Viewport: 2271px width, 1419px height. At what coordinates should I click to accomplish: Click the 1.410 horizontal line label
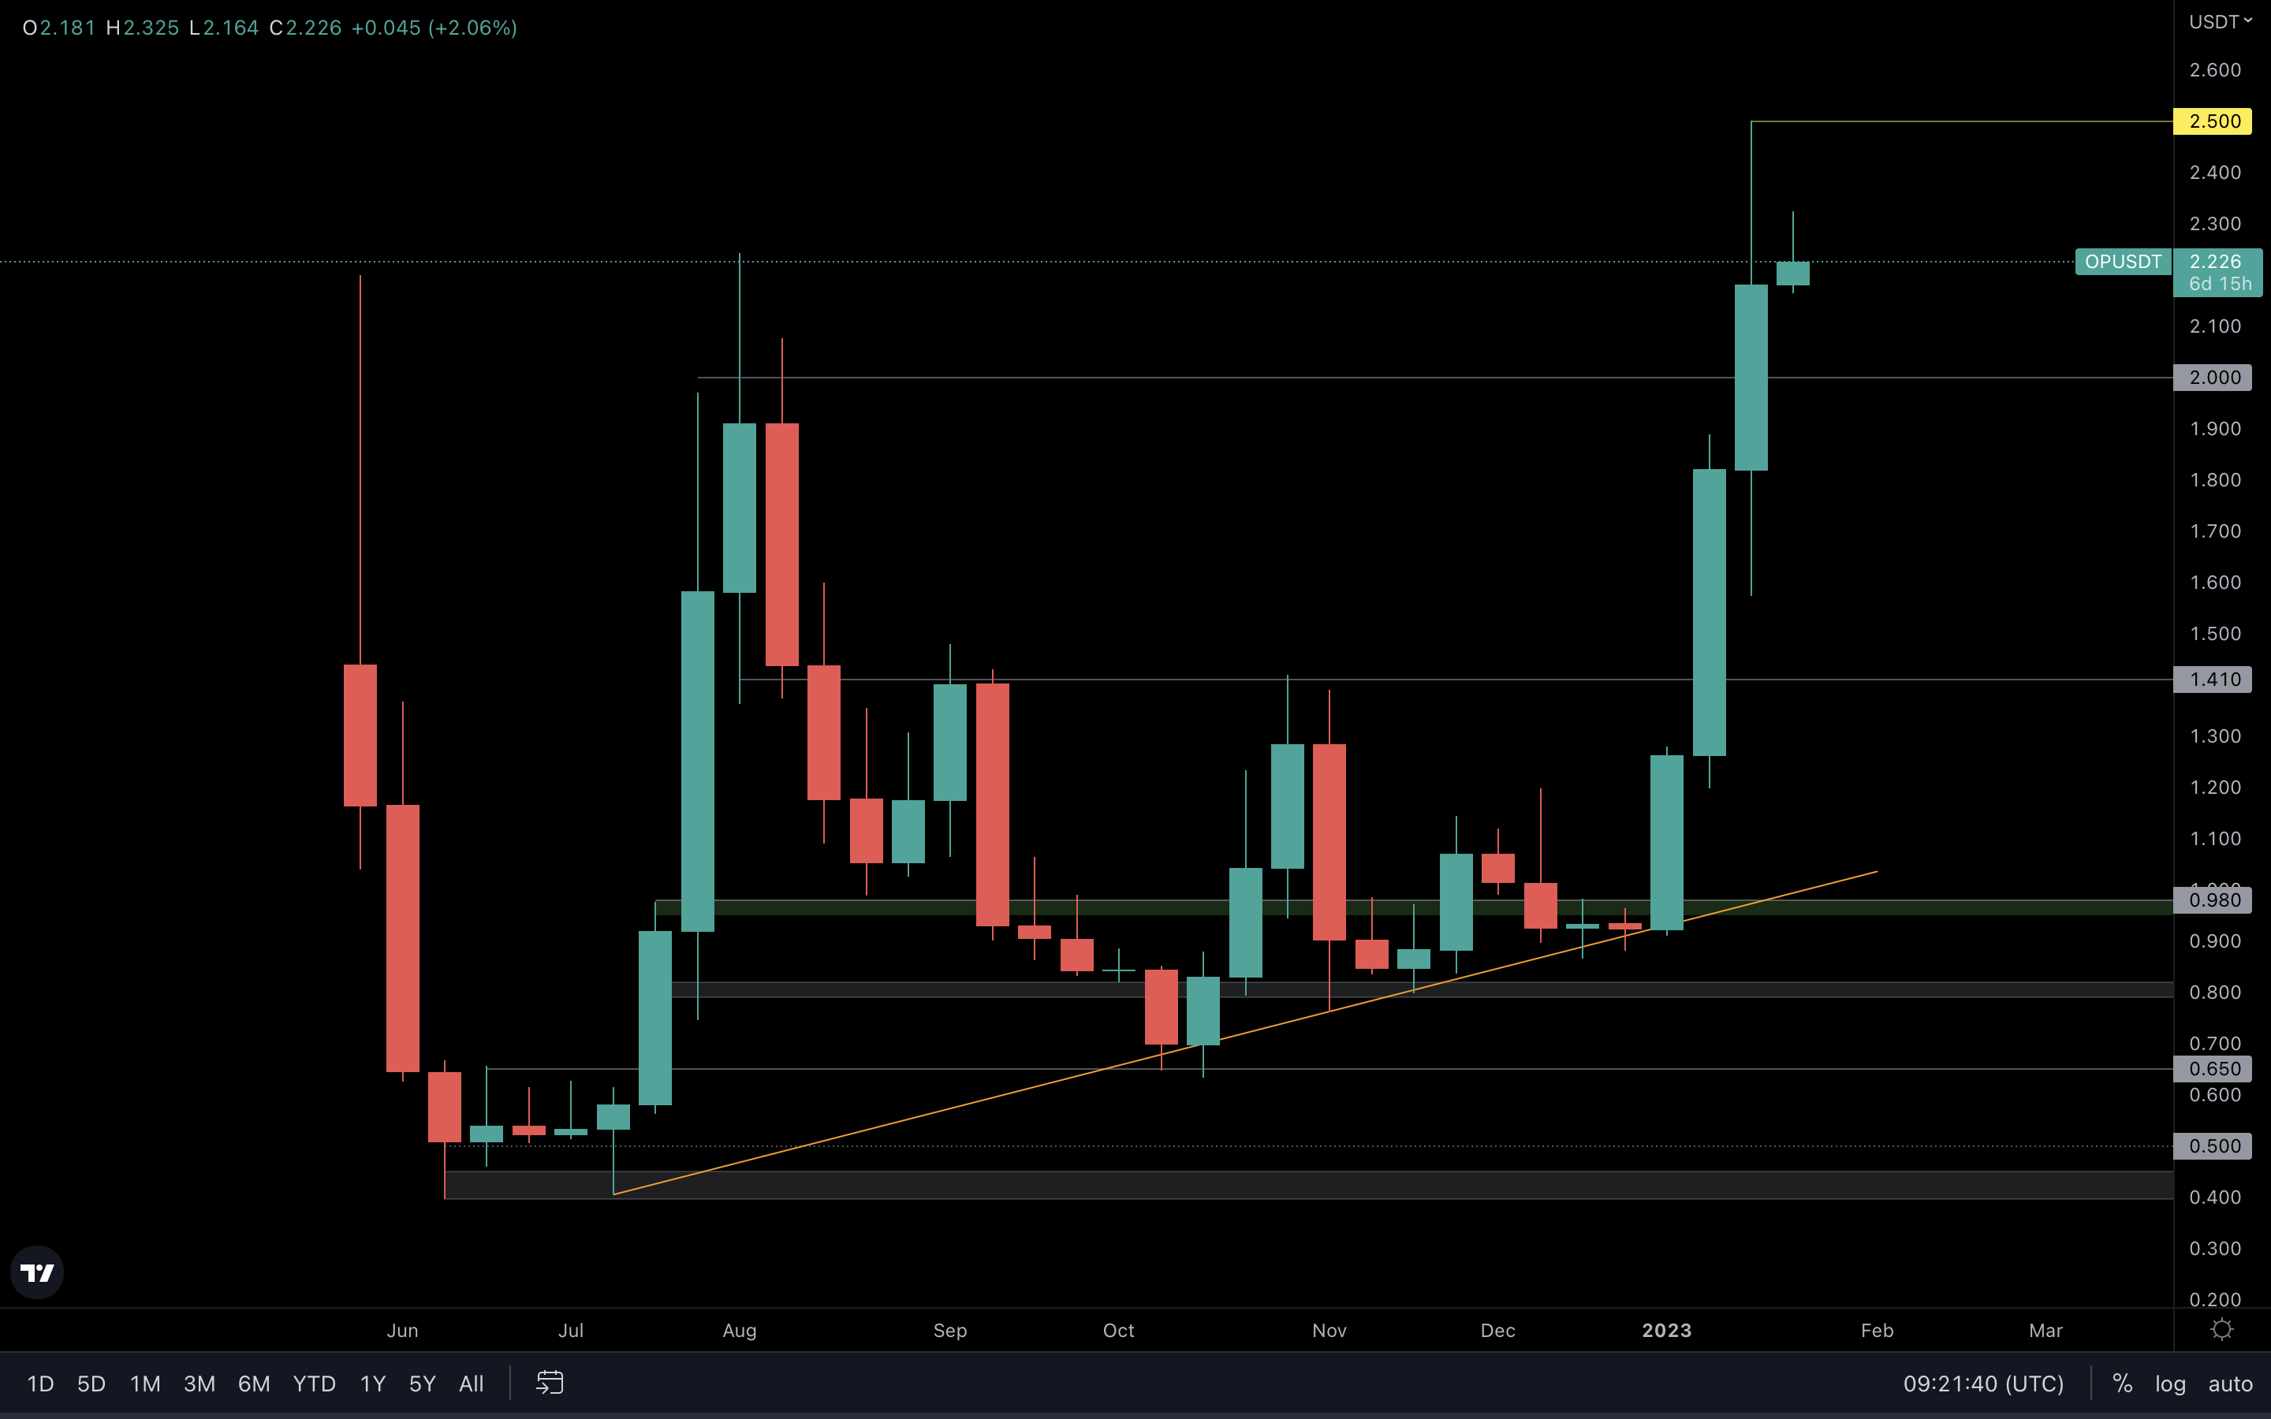[2213, 680]
